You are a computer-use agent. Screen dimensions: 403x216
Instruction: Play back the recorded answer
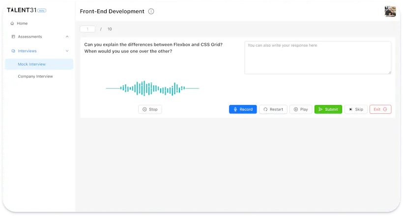301,109
